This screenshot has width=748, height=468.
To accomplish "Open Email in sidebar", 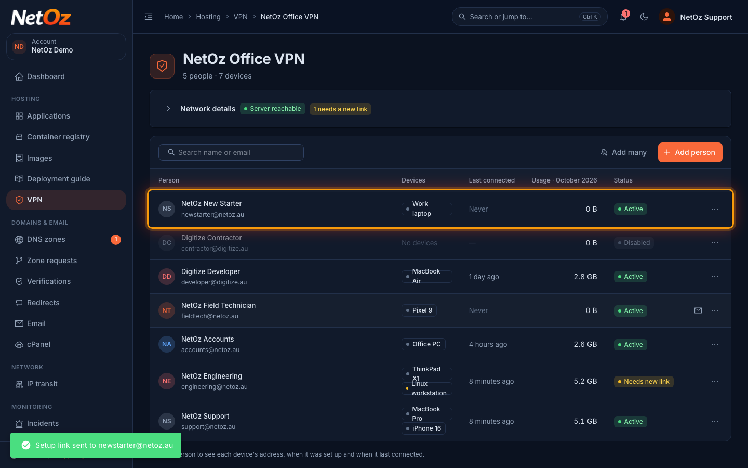I will [66, 323].
